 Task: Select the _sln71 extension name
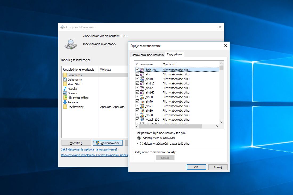[x=149, y=106]
